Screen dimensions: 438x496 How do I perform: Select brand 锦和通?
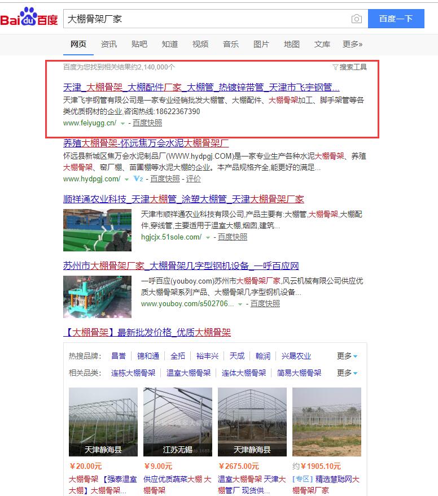148,356
